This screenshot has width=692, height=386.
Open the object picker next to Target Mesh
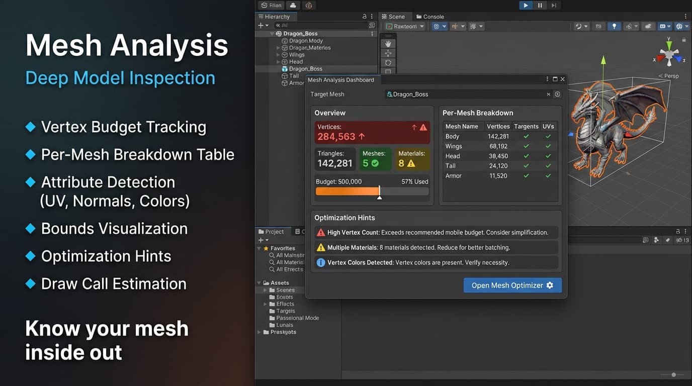click(x=557, y=94)
